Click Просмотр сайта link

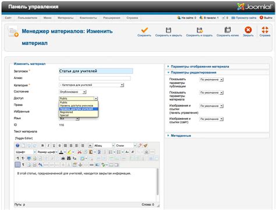pyautogui.click(x=244, y=18)
